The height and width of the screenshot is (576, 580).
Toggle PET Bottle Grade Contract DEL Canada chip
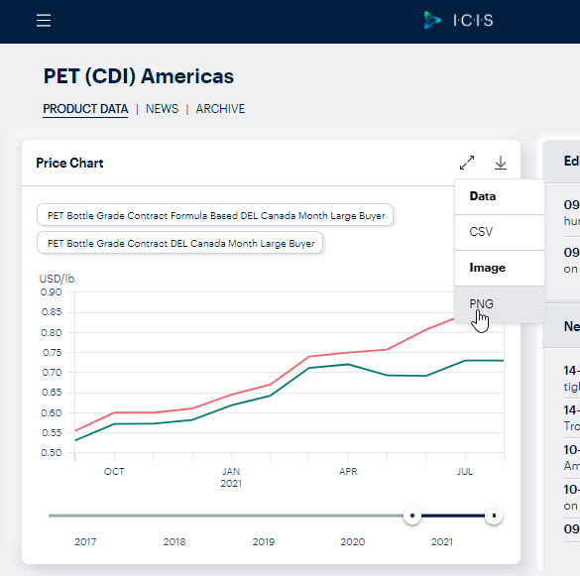tap(180, 243)
